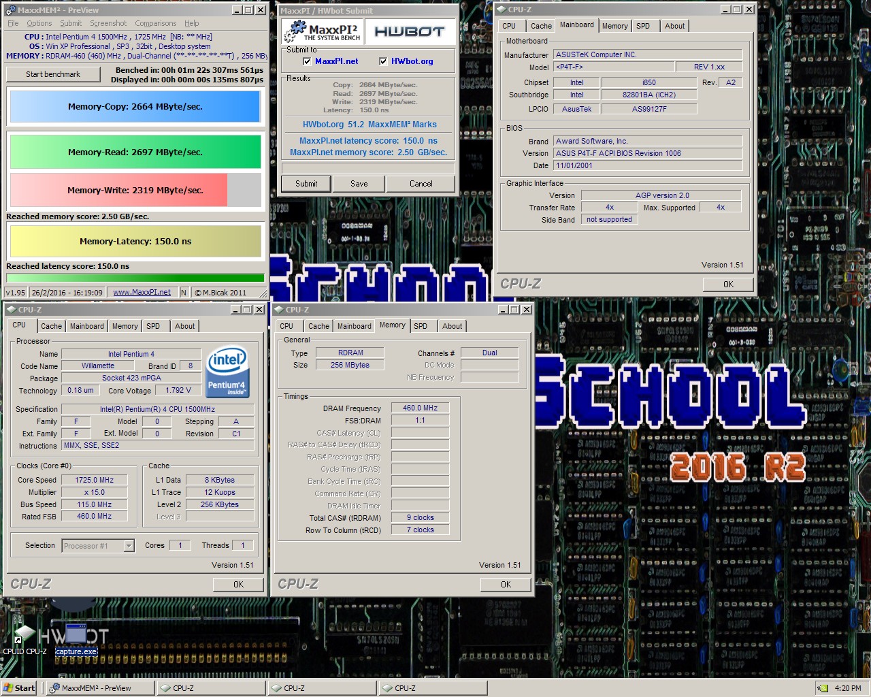Switch to SPD tab in CPU-Z motherboard window
Viewport: 871px width, 697px height.
[x=643, y=26]
